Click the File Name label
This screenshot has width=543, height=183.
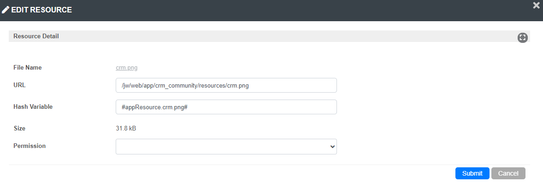point(27,68)
